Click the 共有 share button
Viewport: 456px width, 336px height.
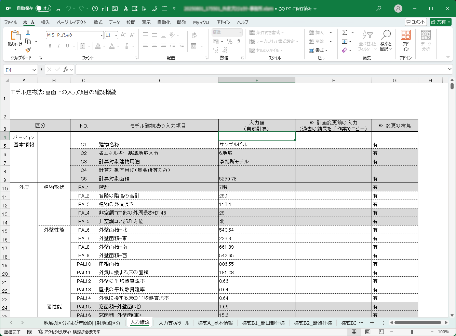pos(441,22)
